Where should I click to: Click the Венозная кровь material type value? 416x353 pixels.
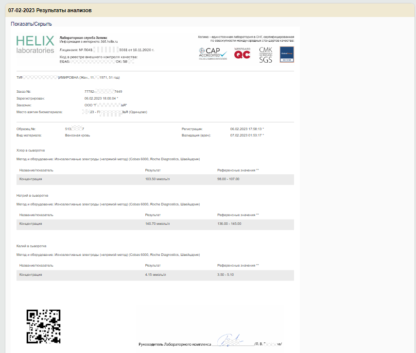click(77, 135)
